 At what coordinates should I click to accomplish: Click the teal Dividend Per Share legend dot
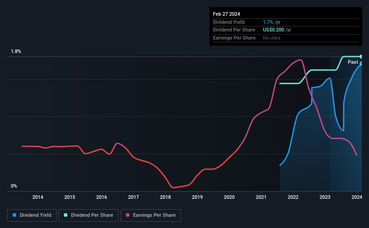click(x=66, y=215)
